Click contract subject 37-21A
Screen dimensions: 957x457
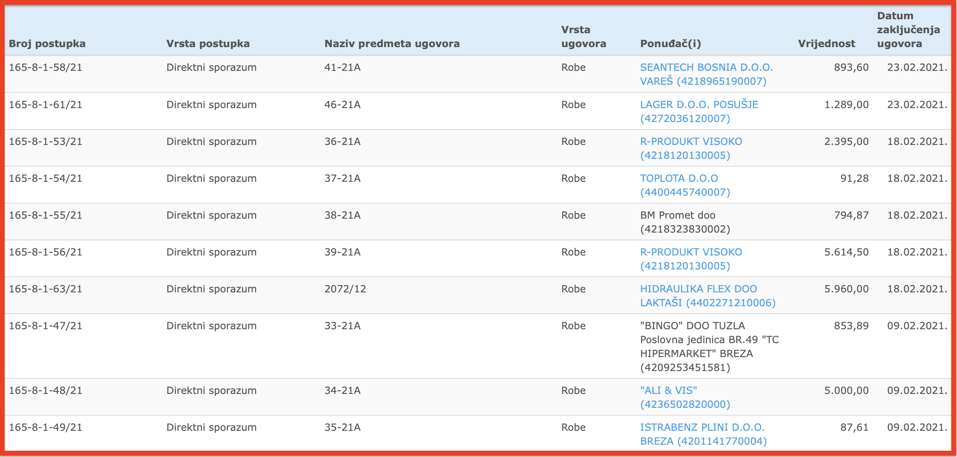[x=342, y=178]
